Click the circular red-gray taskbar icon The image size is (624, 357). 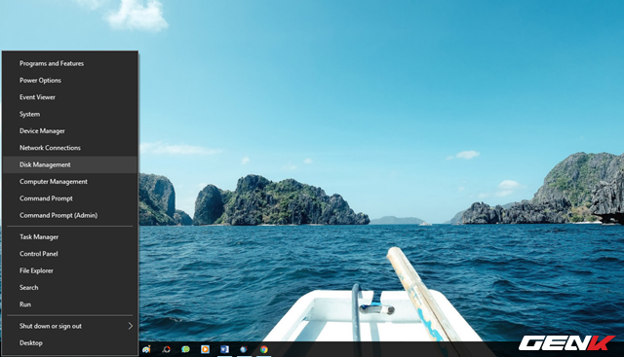coord(167,349)
